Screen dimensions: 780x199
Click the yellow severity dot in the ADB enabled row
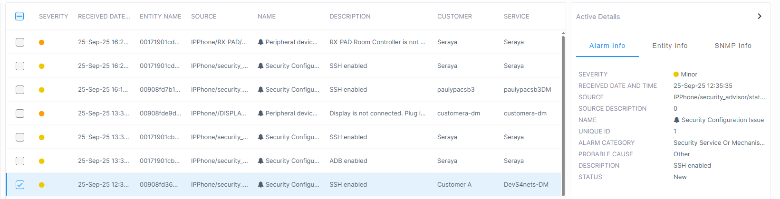point(42,161)
